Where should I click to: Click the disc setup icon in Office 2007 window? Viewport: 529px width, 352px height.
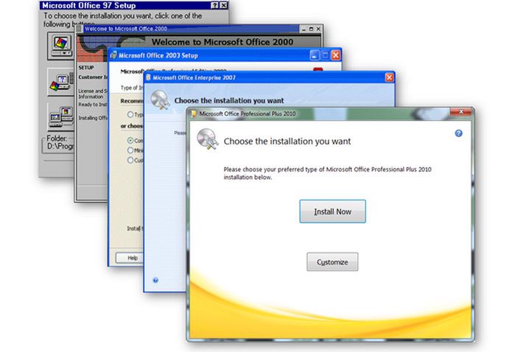click(x=160, y=100)
